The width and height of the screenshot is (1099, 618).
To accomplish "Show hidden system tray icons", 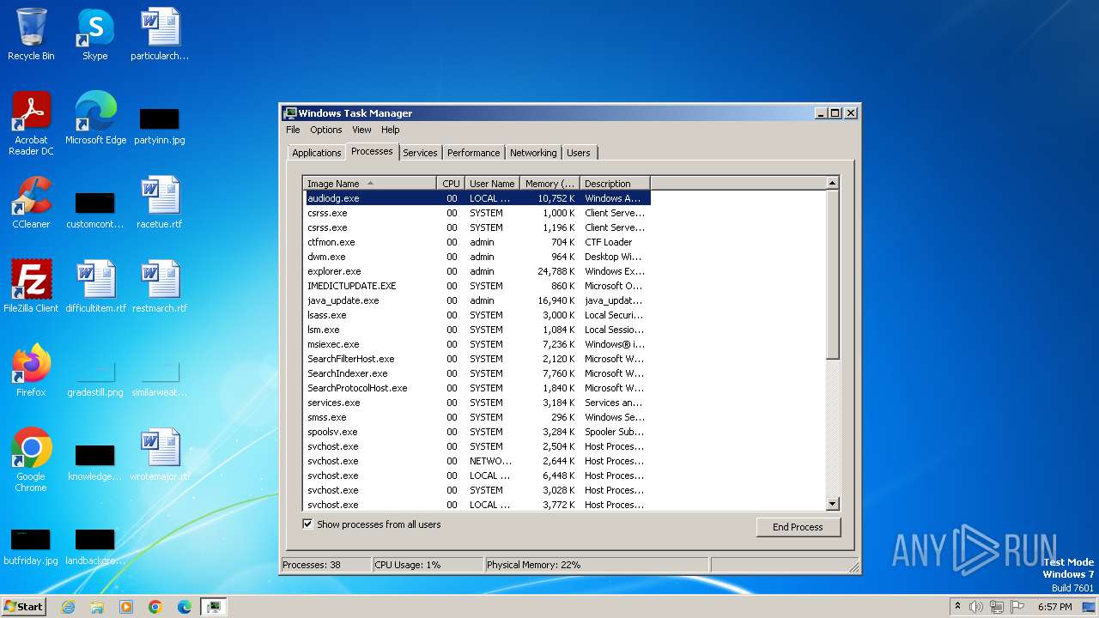I will [957, 607].
